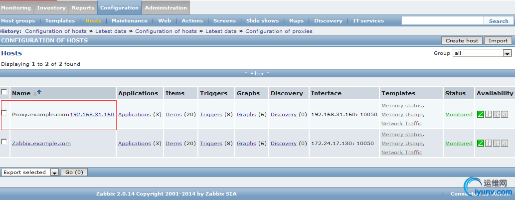This screenshot has width=515, height=200.
Task: Open Triggers for Proxy.example.com
Action: [211, 114]
